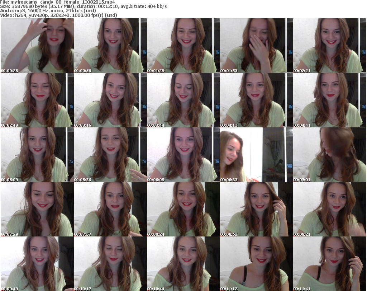Click the thumbnail timestamped 00:10:44

183,264
